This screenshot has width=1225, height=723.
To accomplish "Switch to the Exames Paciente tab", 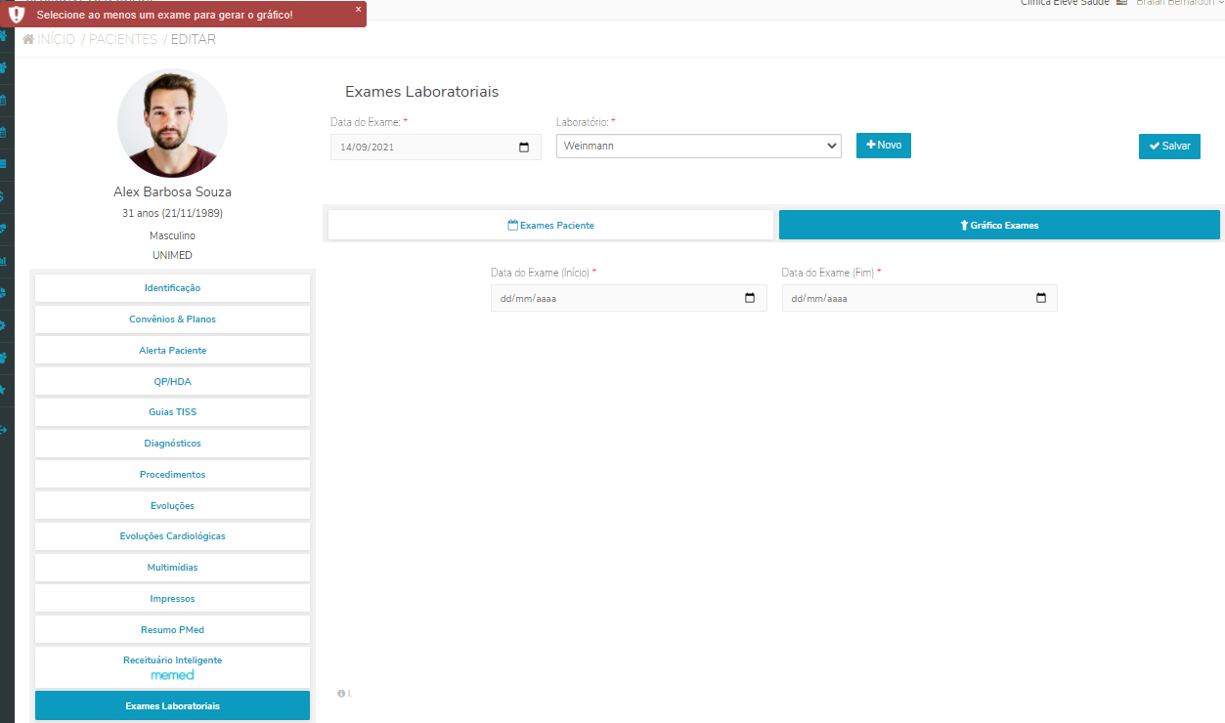I will pos(550,225).
